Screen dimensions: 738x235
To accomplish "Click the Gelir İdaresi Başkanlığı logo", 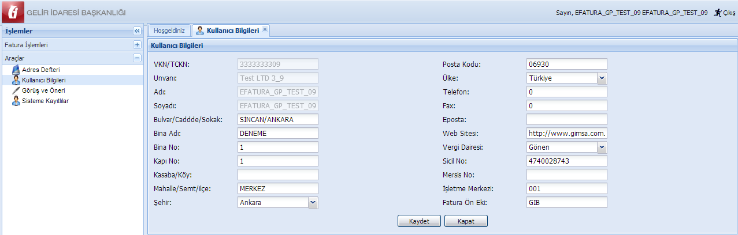I will tap(13, 12).
